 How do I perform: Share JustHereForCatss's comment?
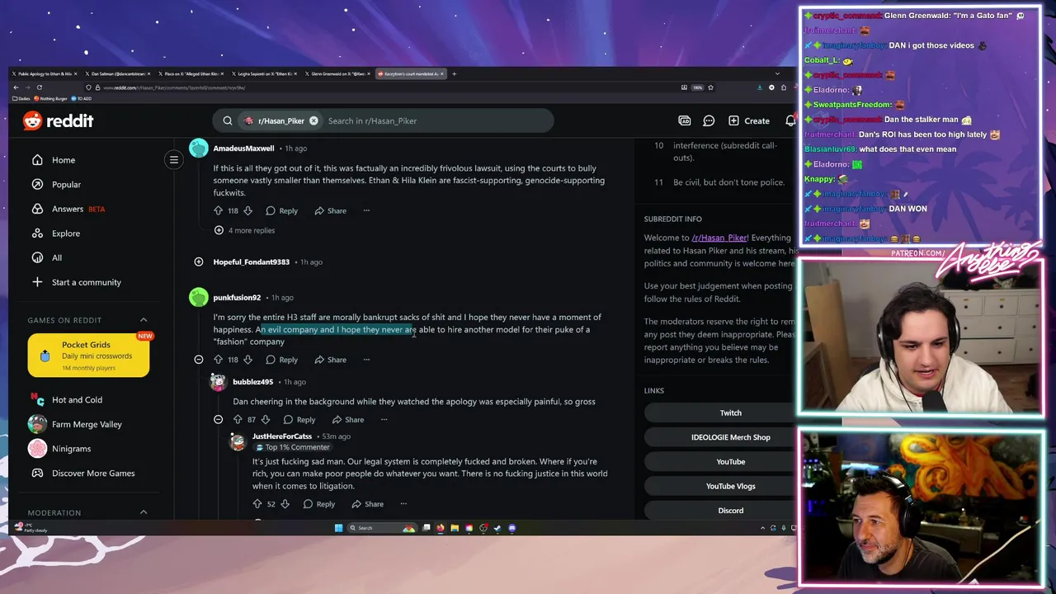point(367,504)
